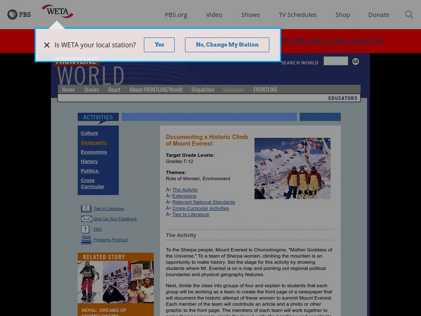Open Relevant National Standards link
Image resolution: width=421 pixels, height=316 pixels.
204,202
